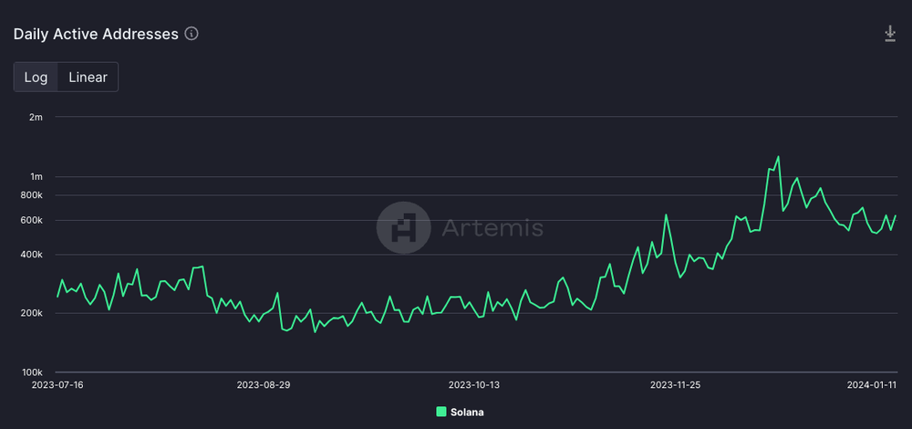Click the 600k y-axis label
This screenshot has height=429, width=912.
coord(32,220)
